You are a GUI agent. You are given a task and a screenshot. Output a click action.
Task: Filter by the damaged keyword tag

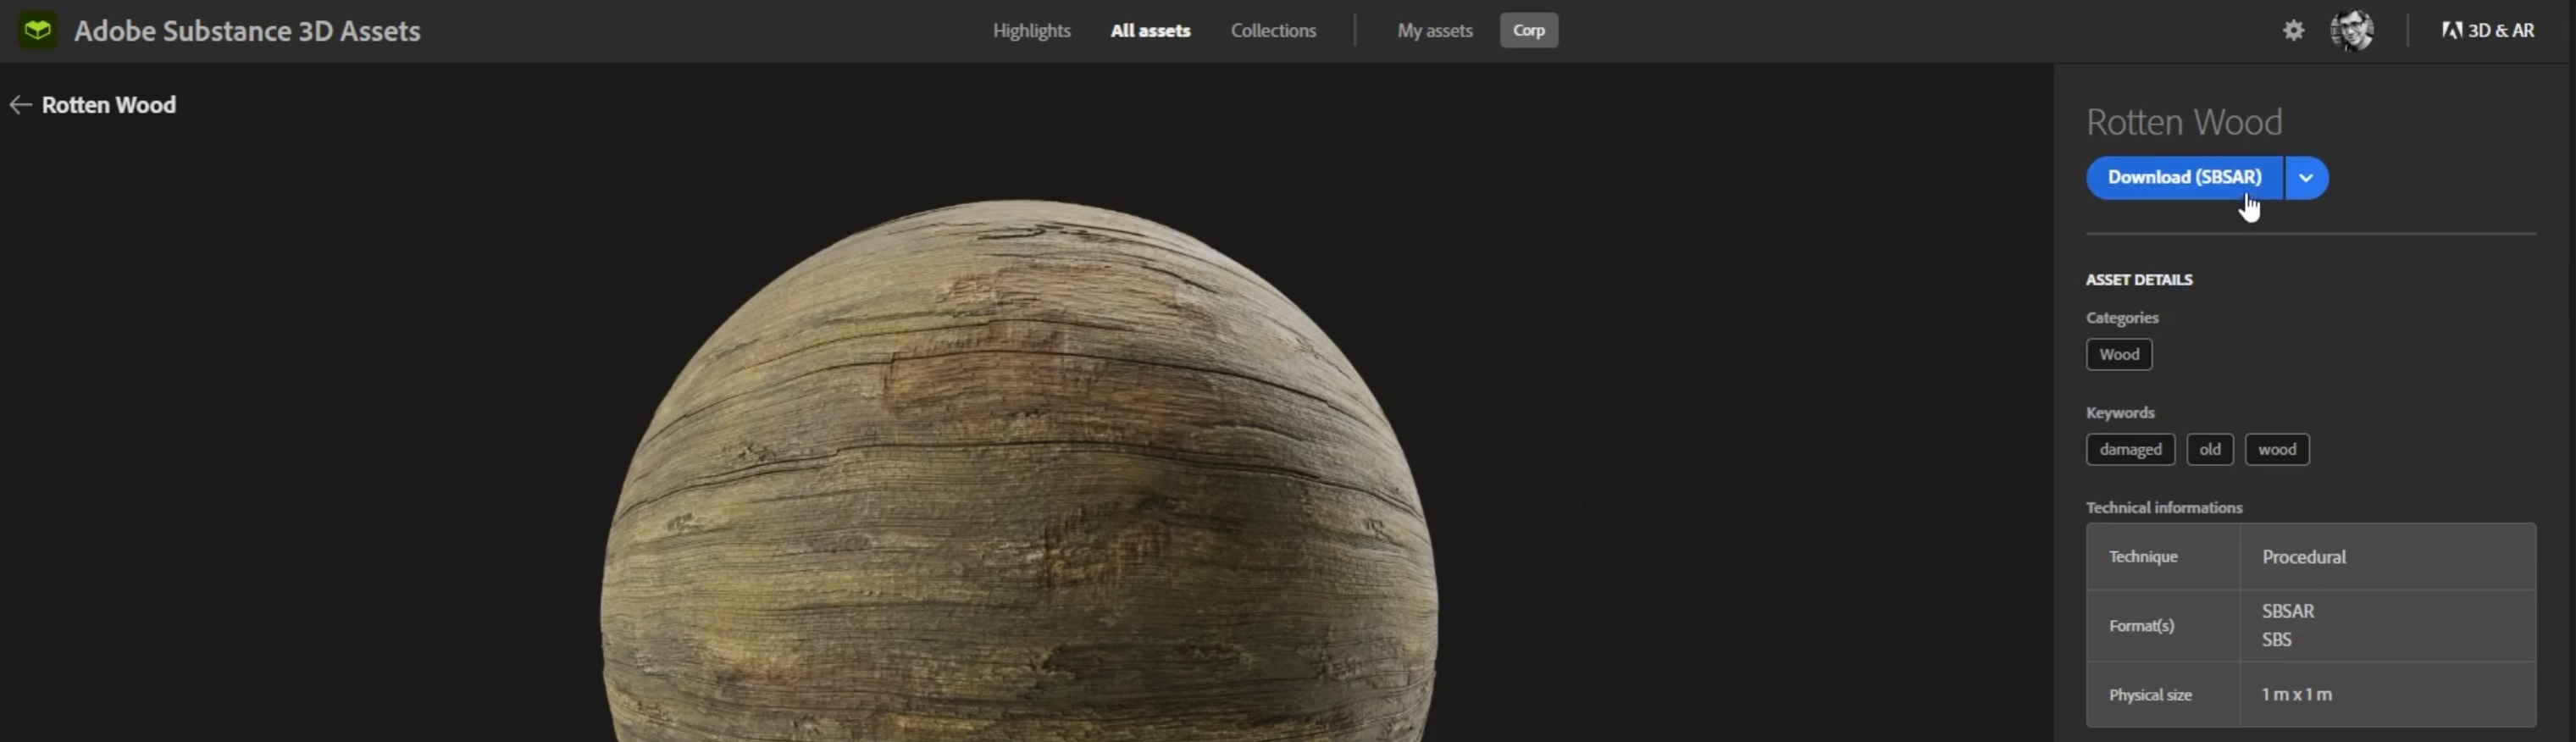click(2129, 450)
